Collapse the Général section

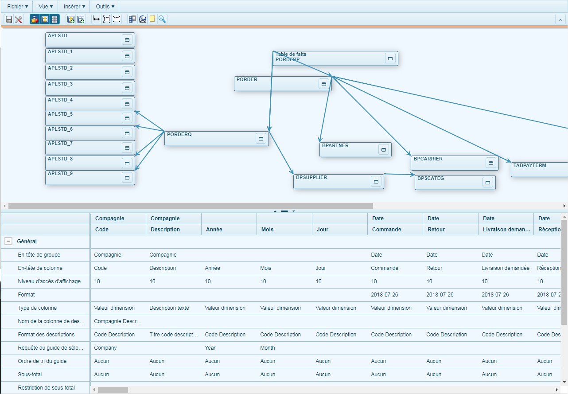[x=8, y=242]
